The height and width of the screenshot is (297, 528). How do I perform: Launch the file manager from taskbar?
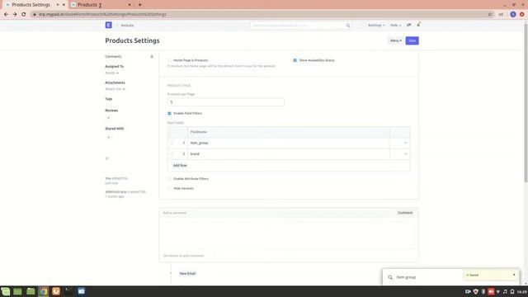pos(31,291)
